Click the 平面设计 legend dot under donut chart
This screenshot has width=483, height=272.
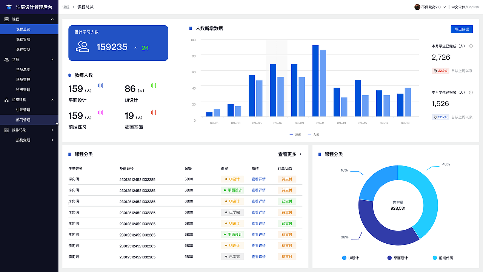click(x=389, y=258)
